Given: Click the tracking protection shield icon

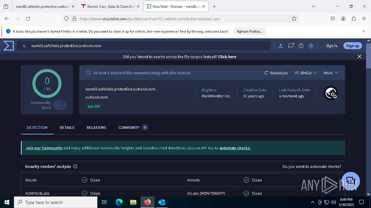Looking at the screenshot, I should click(66, 19).
